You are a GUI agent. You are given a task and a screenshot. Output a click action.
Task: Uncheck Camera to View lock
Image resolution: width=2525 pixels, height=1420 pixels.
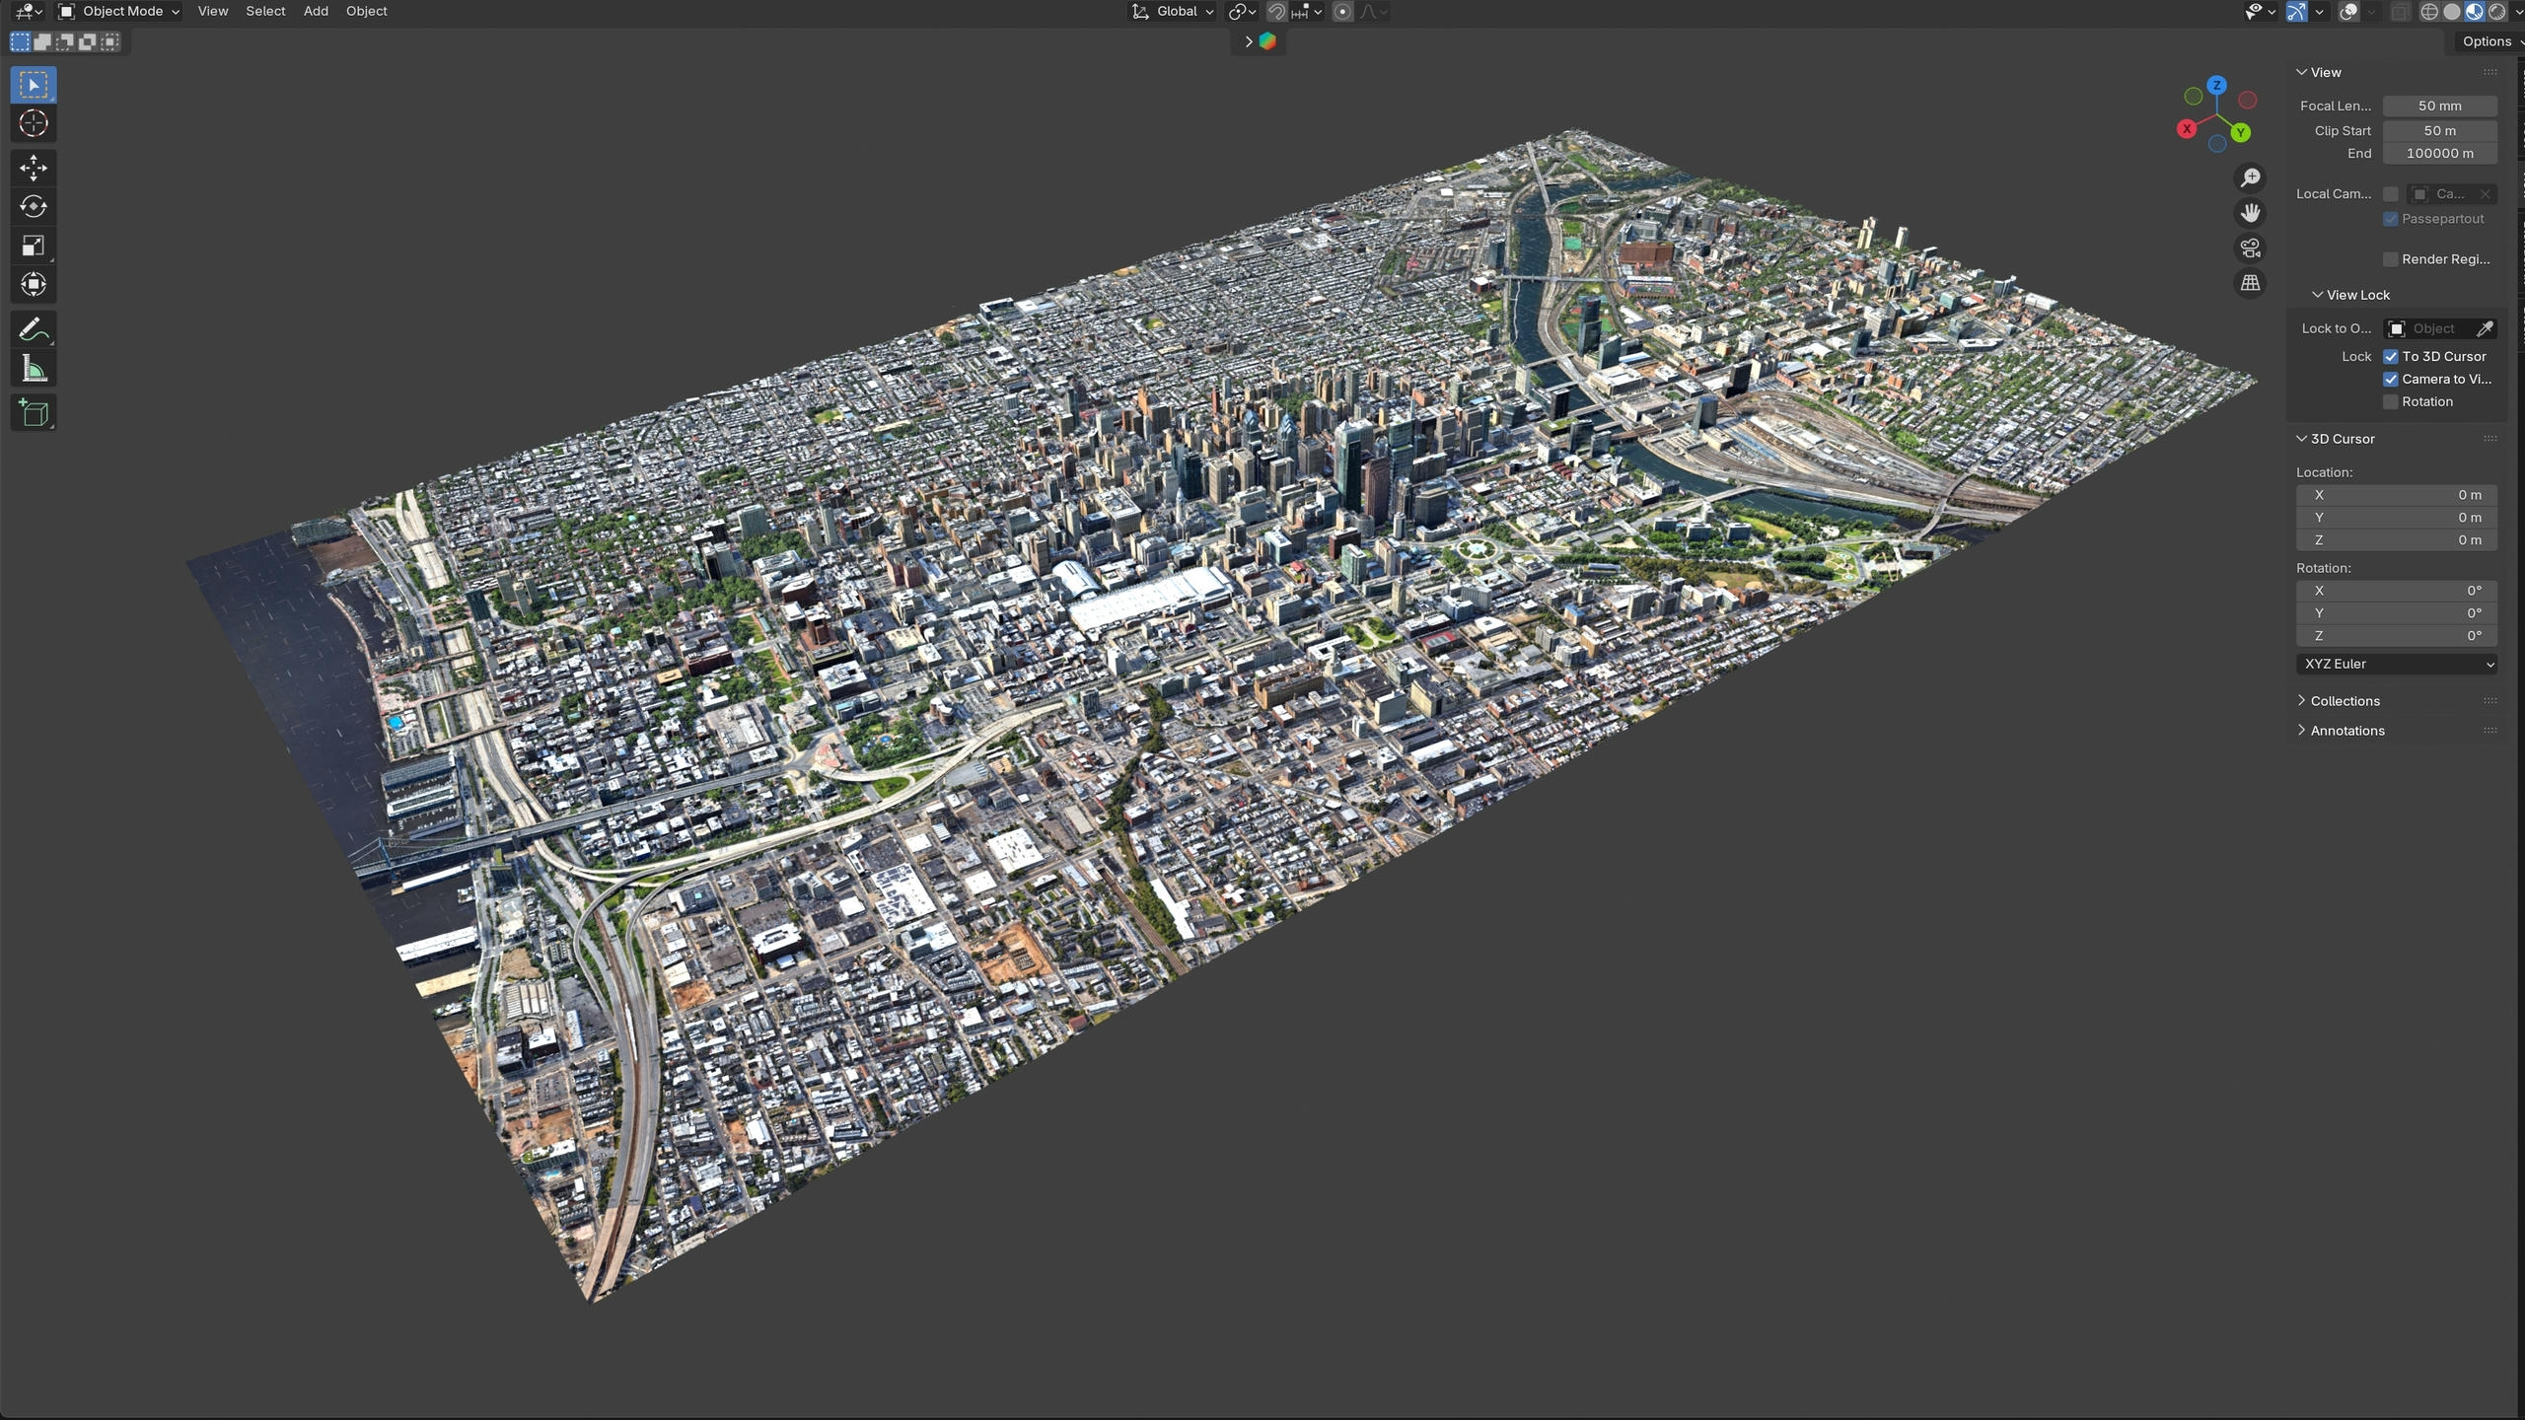click(2391, 380)
